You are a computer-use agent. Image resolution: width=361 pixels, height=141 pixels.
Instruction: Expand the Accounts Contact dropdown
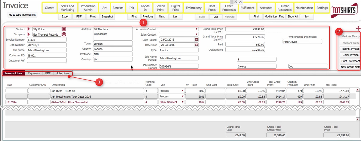196,29
